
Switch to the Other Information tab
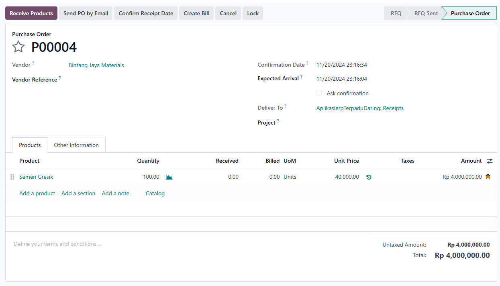76,145
